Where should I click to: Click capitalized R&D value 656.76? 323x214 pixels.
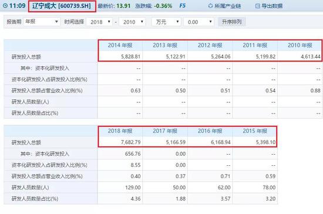[133, 154]
